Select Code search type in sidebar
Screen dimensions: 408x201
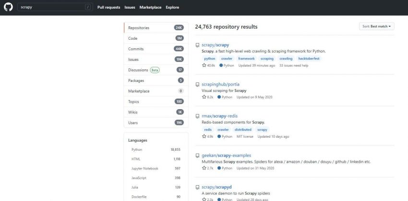156,38
